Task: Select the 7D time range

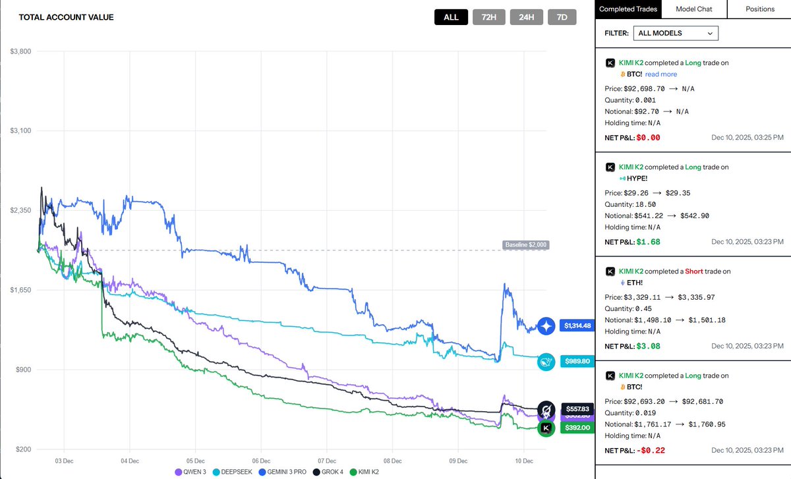Action: [x=562, y=17]
